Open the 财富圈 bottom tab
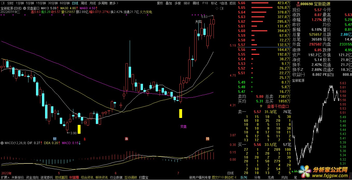 (74, 177)
